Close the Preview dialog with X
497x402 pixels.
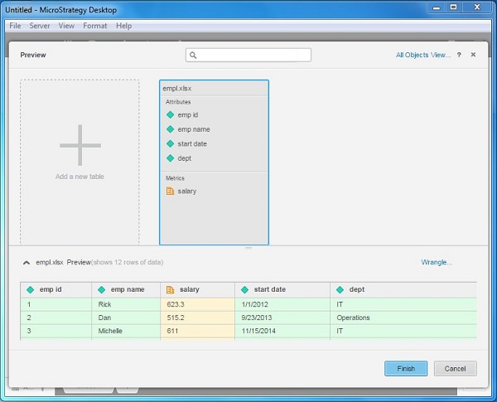473,55
